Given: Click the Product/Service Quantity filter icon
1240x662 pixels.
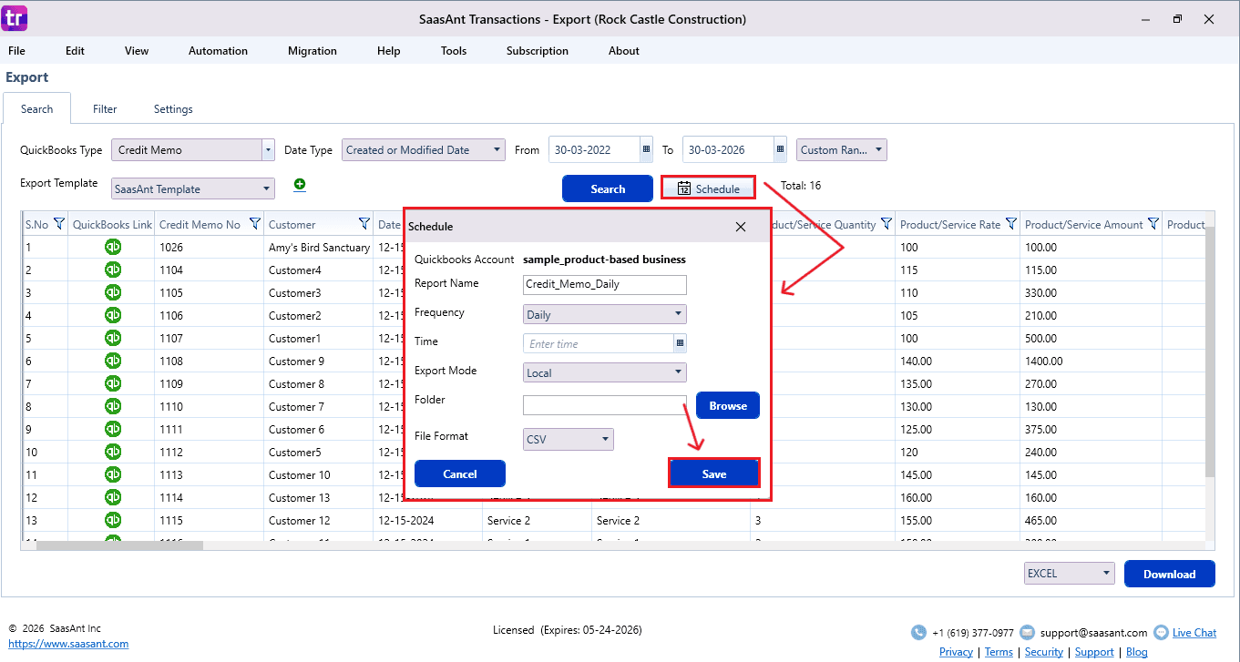Looking at the screenshot, I should click(886, 224).
